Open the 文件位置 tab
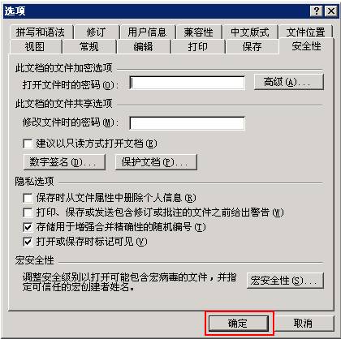Viewport: 341px width, 339px height. coord(305,32)
